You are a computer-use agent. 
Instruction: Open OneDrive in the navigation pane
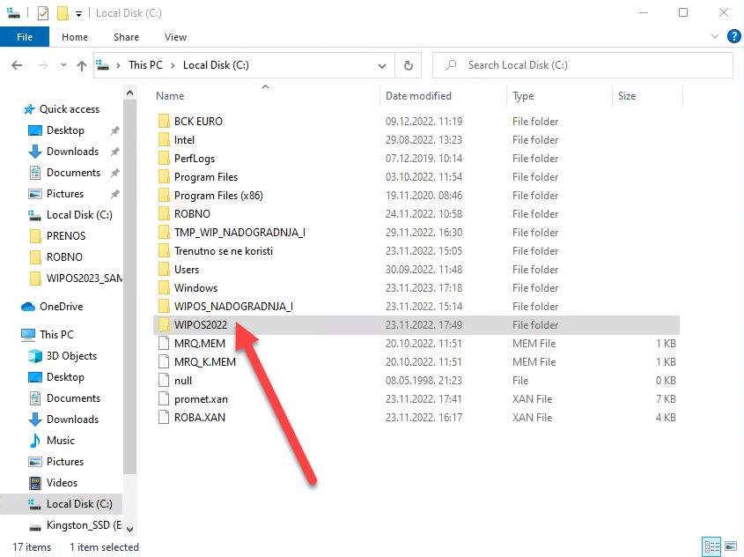coord(61,307)
